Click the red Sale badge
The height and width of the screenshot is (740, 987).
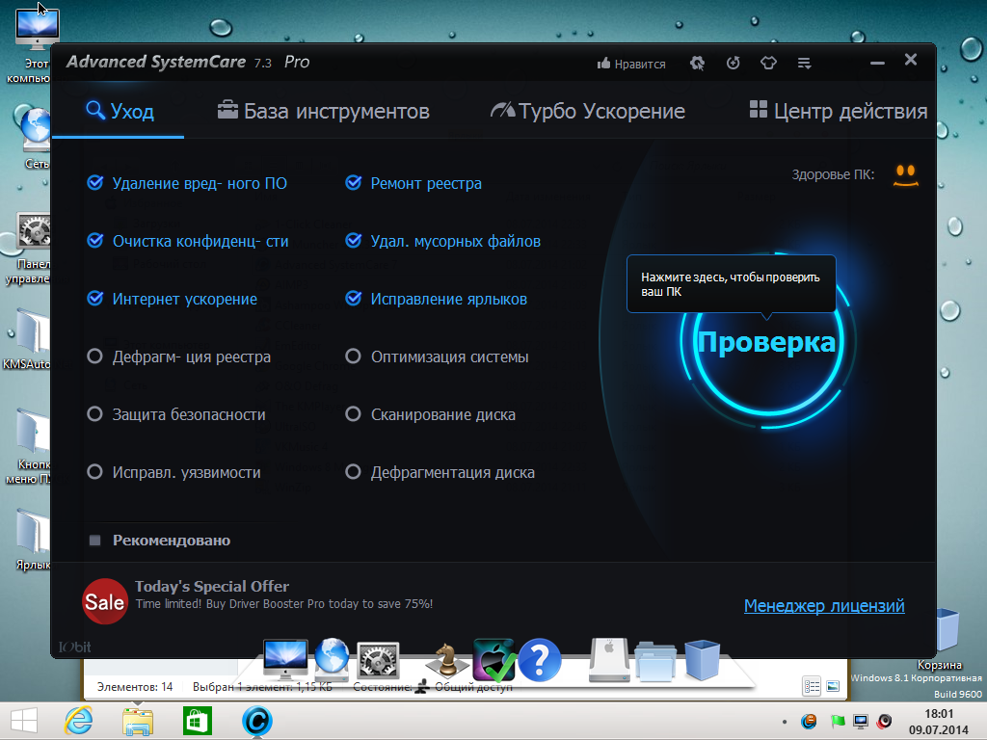(x=105, y=601)
